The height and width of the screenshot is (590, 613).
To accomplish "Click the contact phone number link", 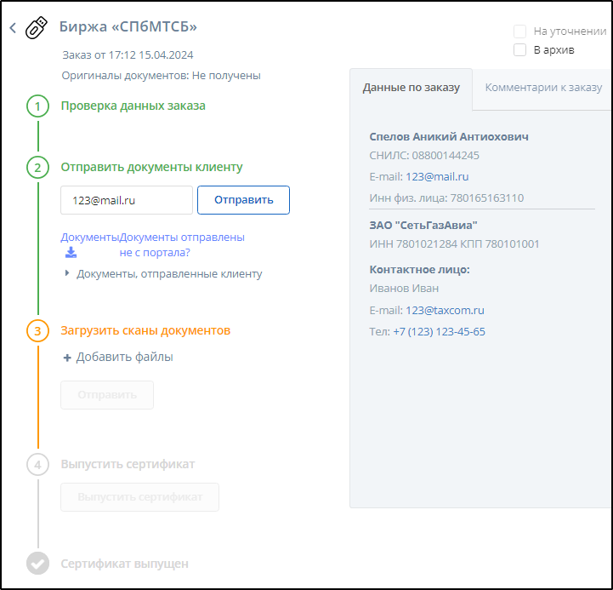I will tap(439, 331).
